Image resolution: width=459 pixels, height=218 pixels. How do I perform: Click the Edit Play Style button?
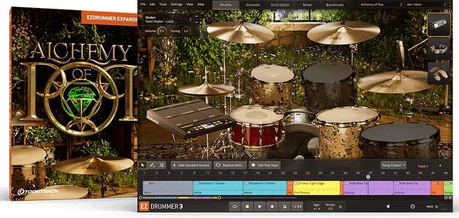coord(264,165)
